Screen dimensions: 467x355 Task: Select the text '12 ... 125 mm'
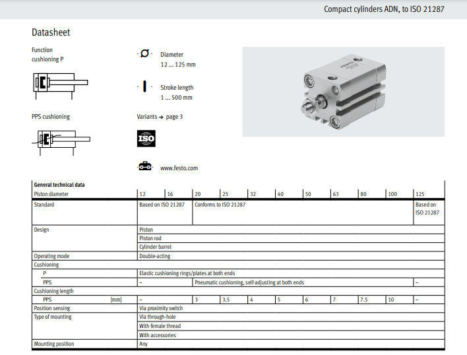[x=178, y=64]
